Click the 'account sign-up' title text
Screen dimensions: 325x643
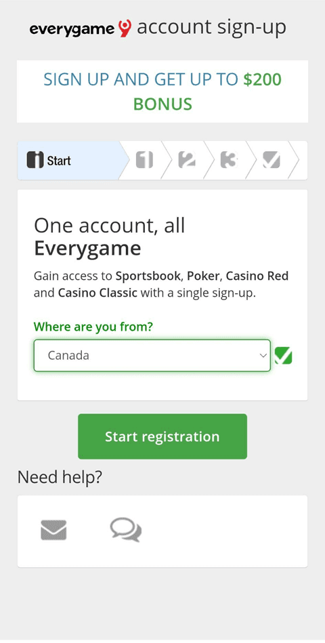point(211,28)
